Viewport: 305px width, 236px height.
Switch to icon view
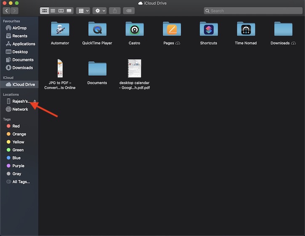(44, 11)
